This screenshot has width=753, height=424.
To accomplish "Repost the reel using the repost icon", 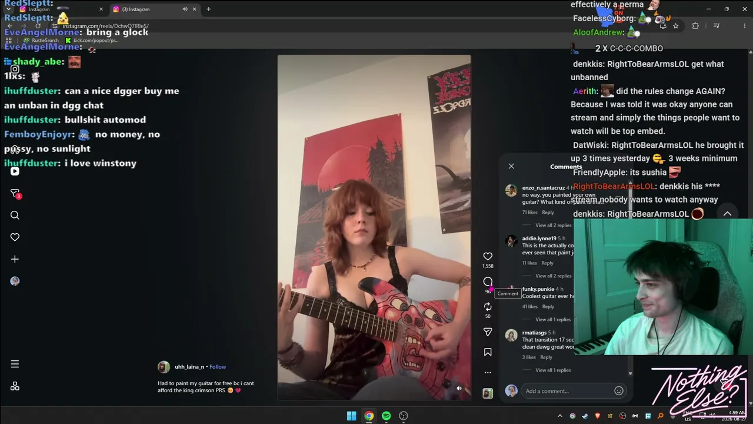I will coord(488,307).
